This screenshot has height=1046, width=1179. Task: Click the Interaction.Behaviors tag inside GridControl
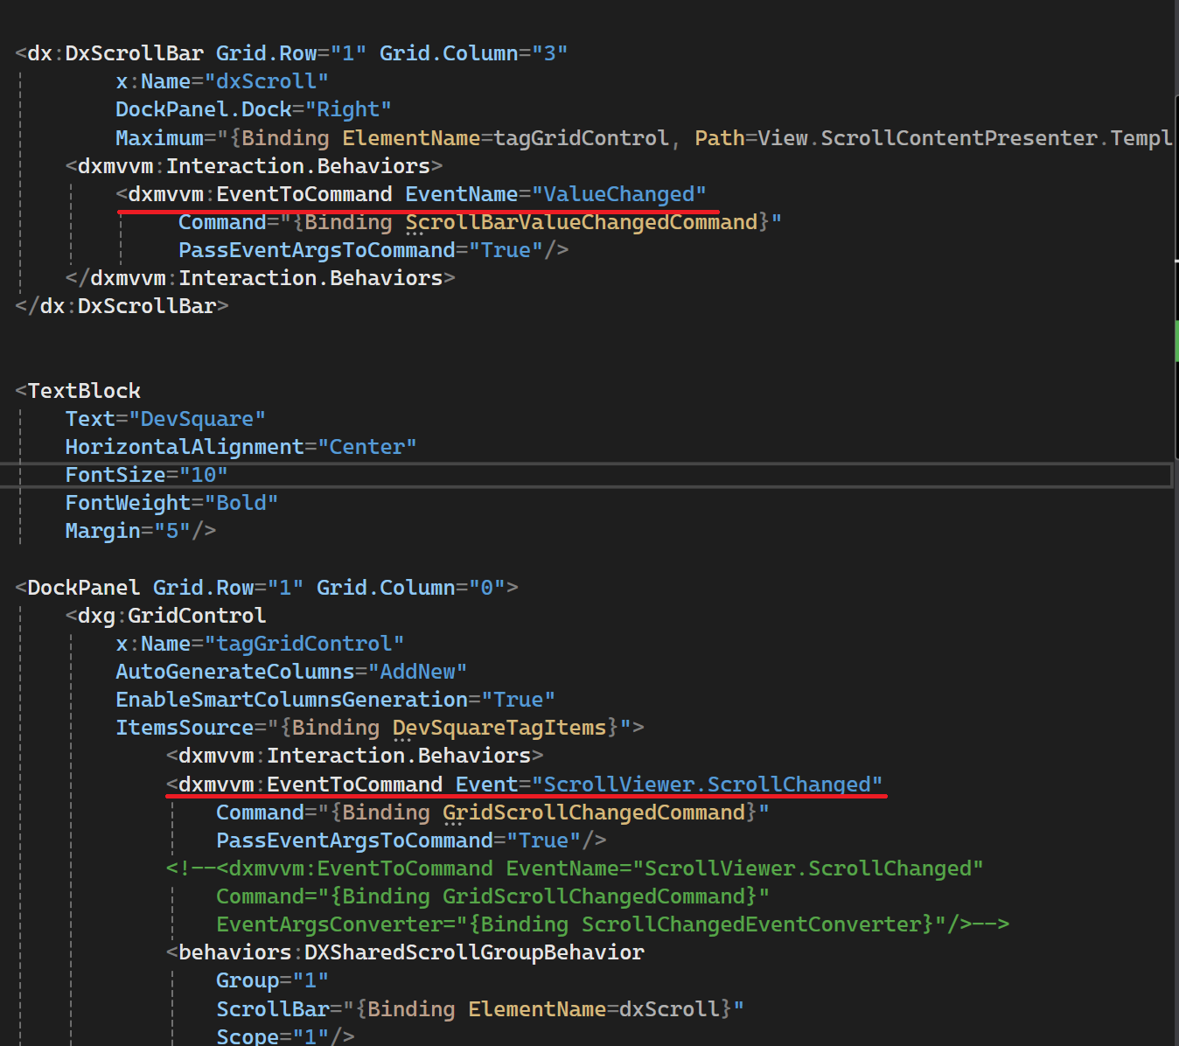(354, 756)
